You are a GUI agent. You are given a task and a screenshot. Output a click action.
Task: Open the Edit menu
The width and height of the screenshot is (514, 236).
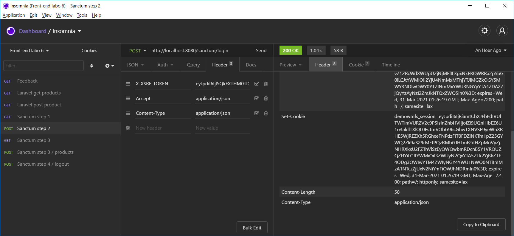[x=33, y=15]
